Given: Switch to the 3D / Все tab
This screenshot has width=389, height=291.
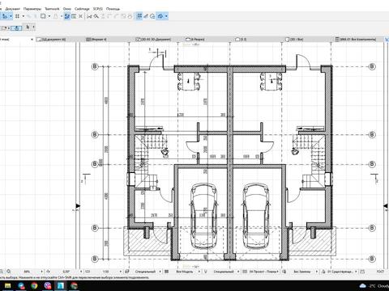Looking at the screenshot, I should (294, 40).
